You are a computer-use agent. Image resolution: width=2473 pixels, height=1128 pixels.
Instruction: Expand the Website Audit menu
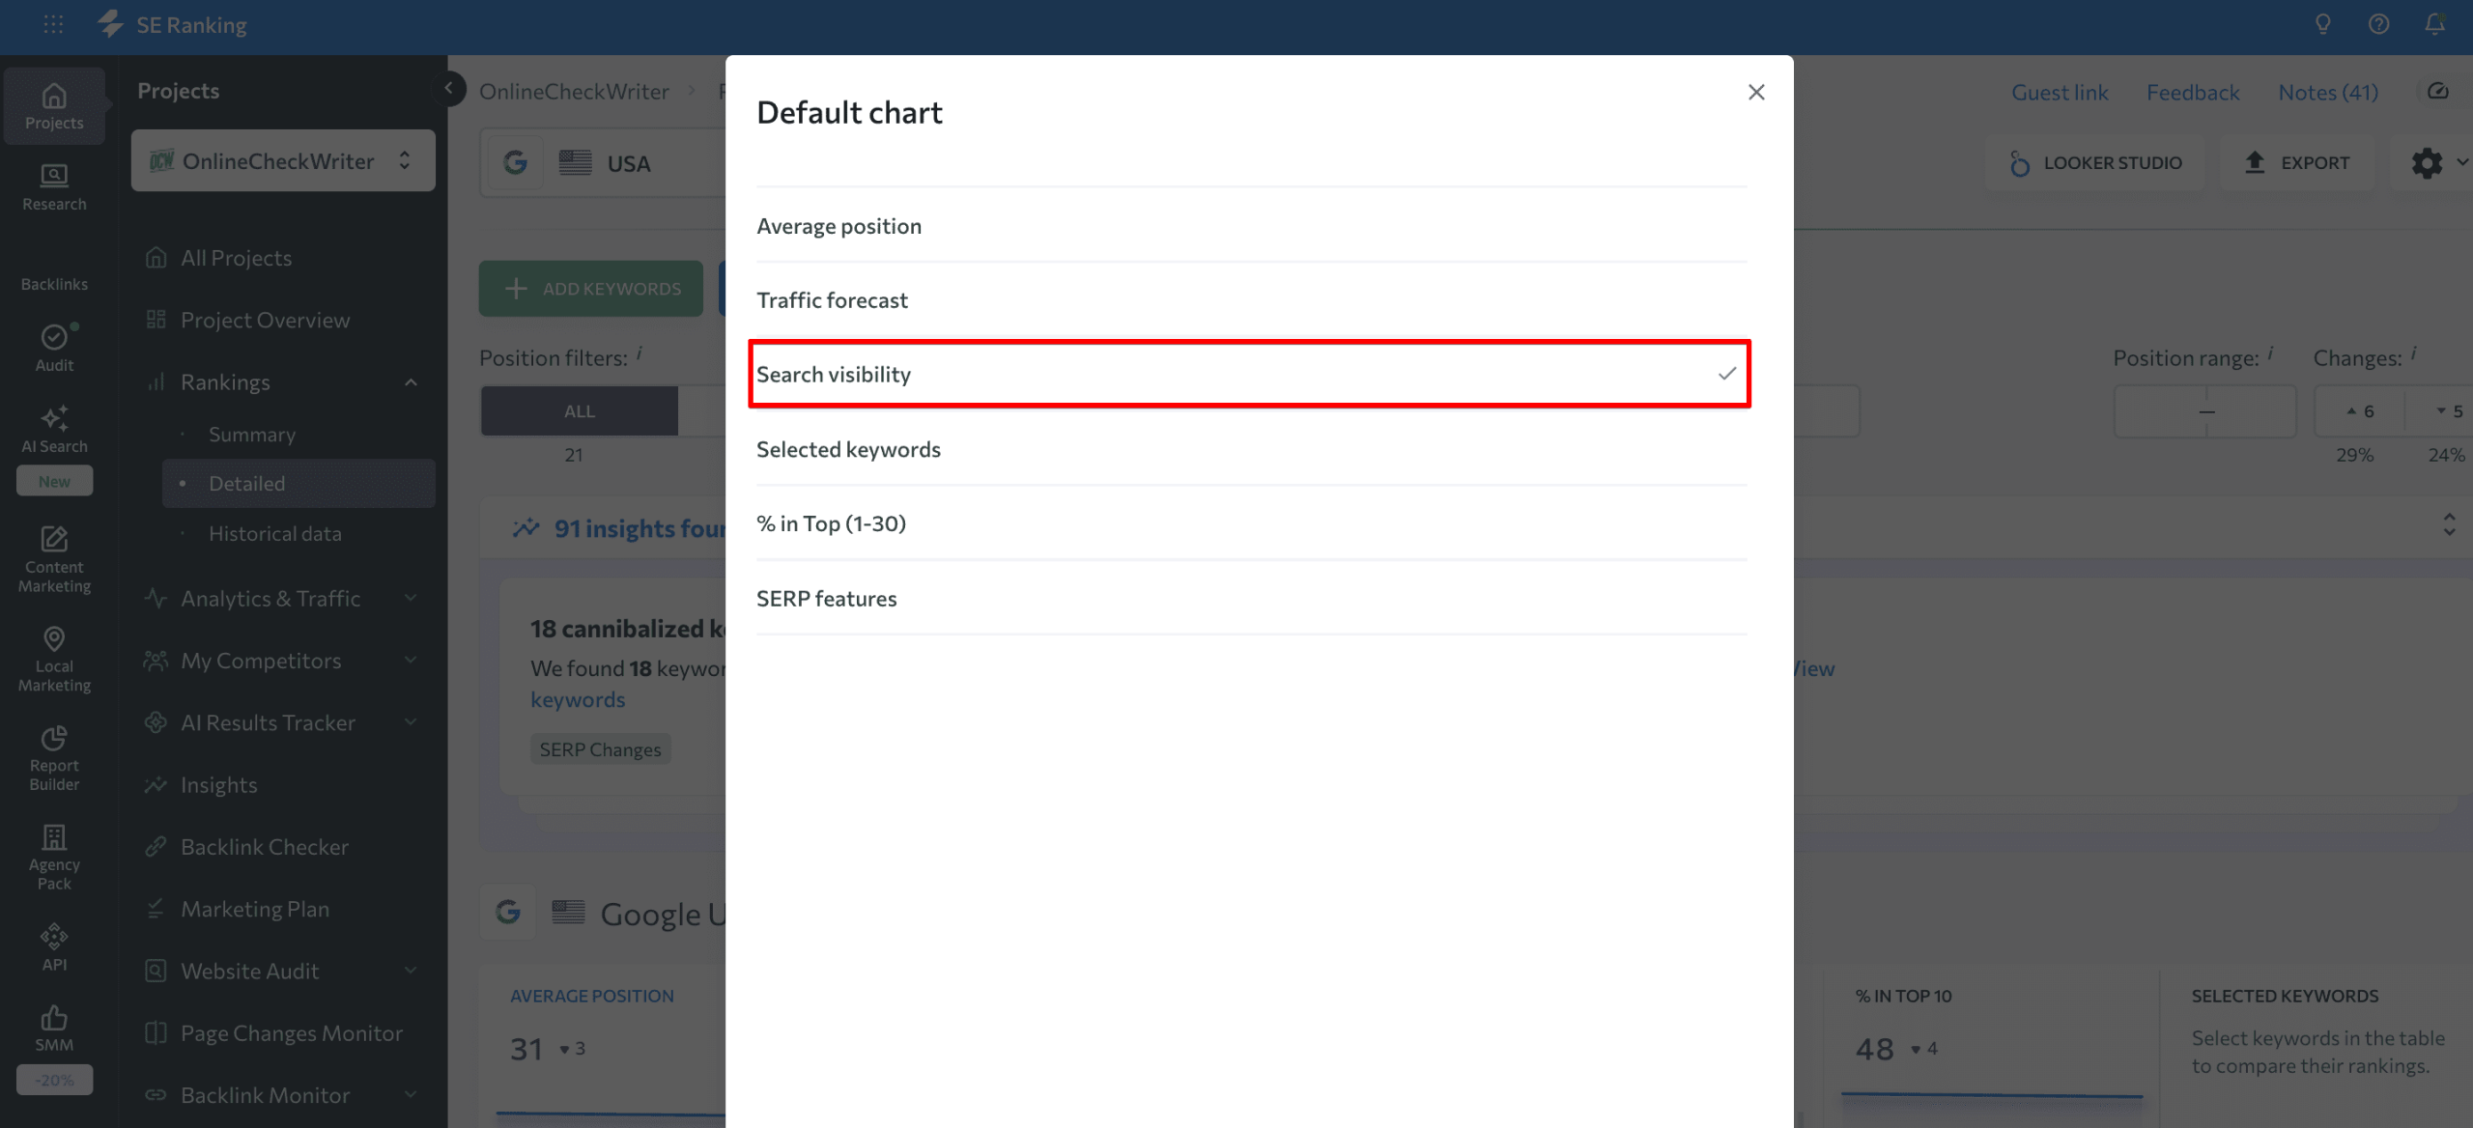pos(410,971)
